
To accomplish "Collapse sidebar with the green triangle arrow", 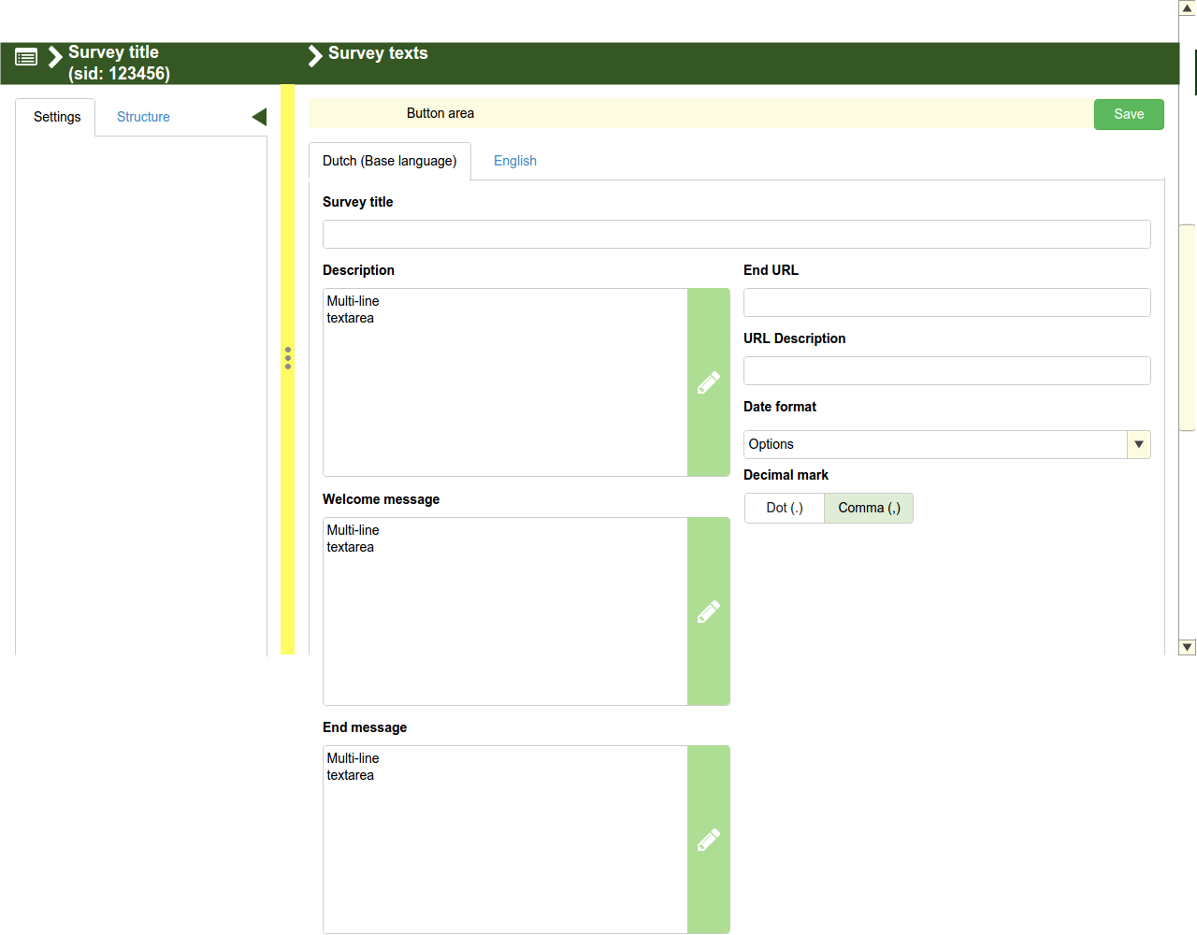I will (x=259, y=117).
